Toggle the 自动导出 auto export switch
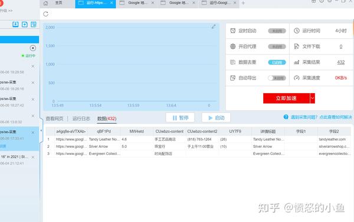 point(277,78)
